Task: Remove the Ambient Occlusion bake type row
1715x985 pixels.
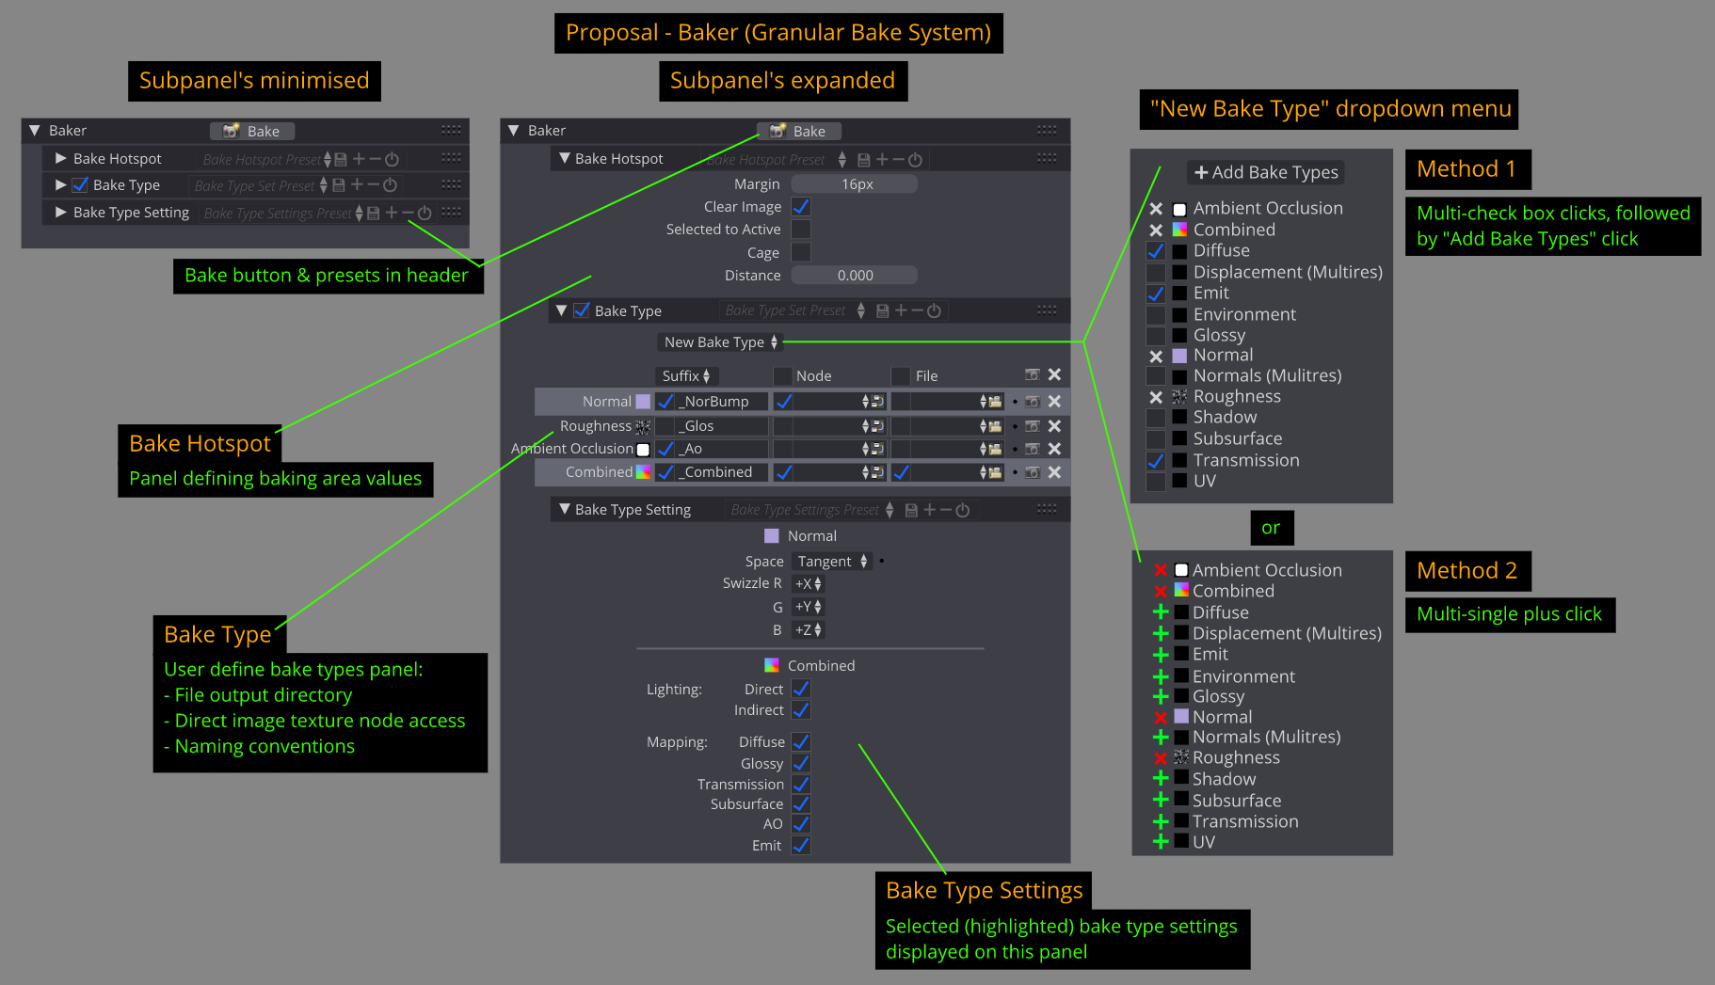Action: 1054,450
